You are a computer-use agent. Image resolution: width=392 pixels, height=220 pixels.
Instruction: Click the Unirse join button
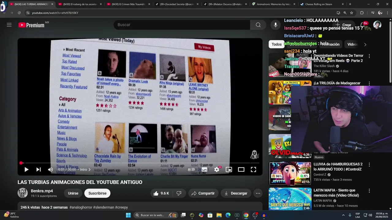point(73,193)
